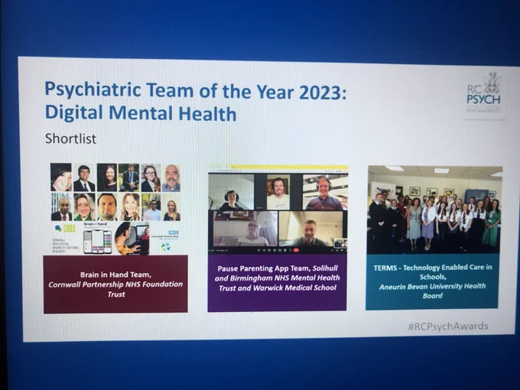
Task: Open the TERMS school group photo
Action: (x=434, y=210)
